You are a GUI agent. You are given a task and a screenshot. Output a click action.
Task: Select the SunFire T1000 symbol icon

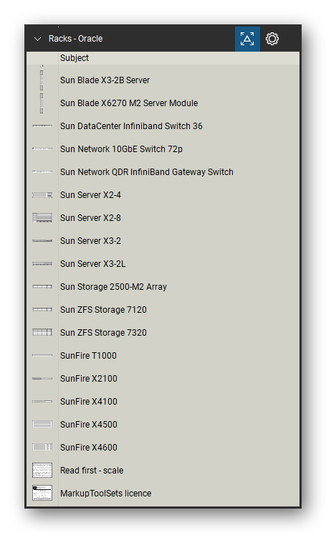click(42, 356)
